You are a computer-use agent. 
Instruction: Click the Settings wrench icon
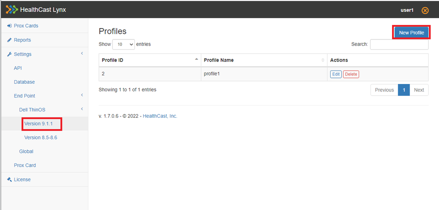point(9,54)
